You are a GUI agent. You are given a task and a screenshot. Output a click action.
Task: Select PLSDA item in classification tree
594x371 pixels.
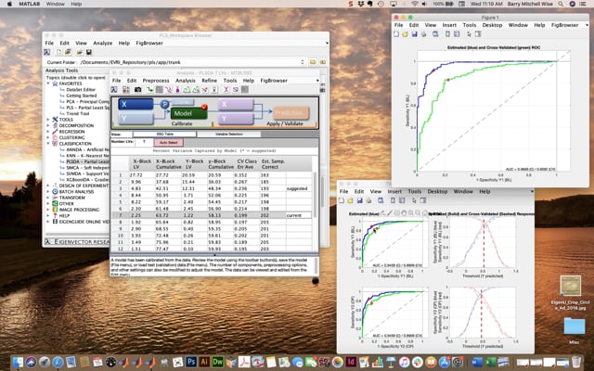(x=87, y=161)
